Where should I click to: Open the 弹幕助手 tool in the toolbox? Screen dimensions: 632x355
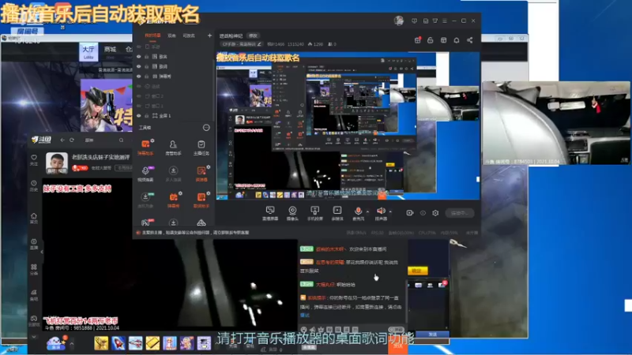(145, 148)
